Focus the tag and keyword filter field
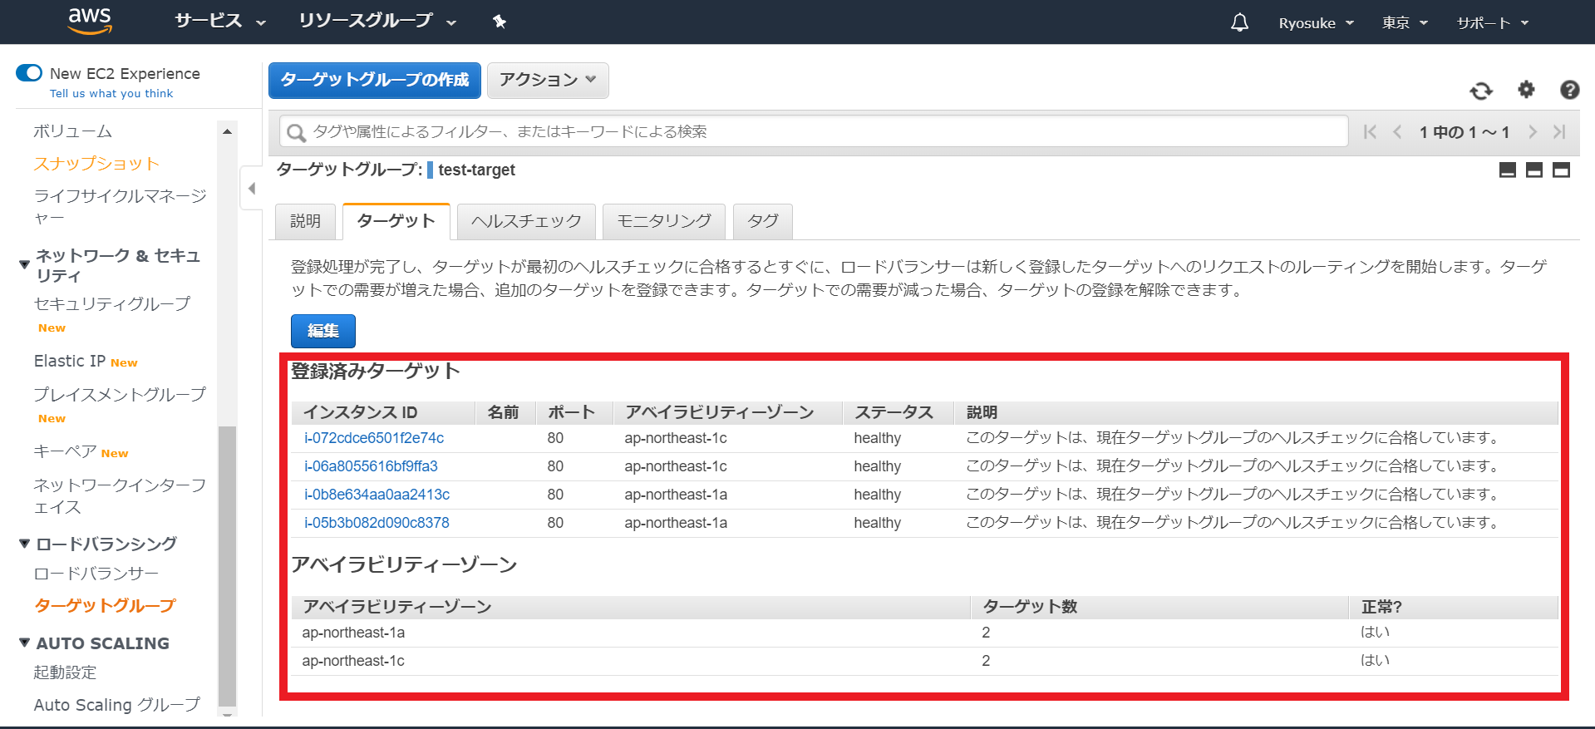This screenshot has height=729, width=1595. [814, 131]
